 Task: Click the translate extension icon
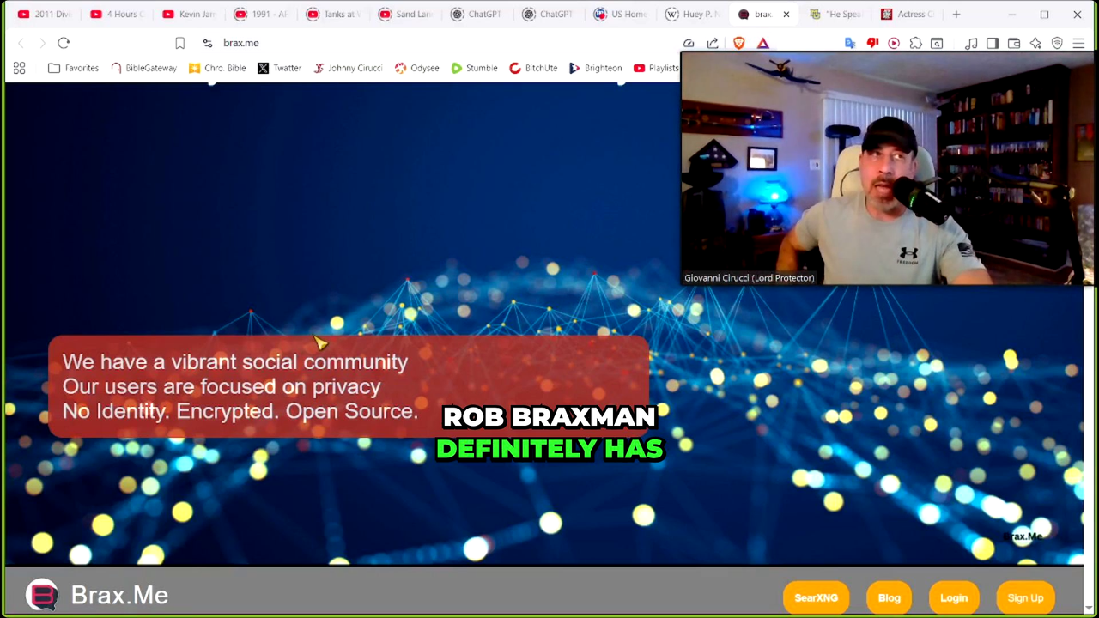click(x=850, y=43)
